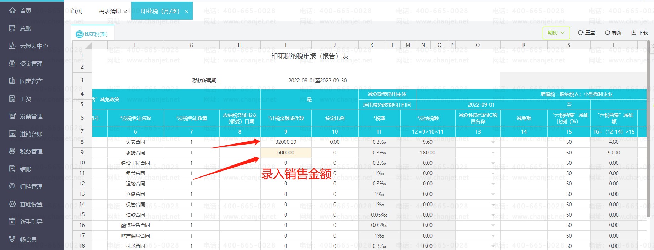Viewport: 654px width, 250px height.
Task: Click the 4.80 reduction cell
Action: [x=614, y=142]
